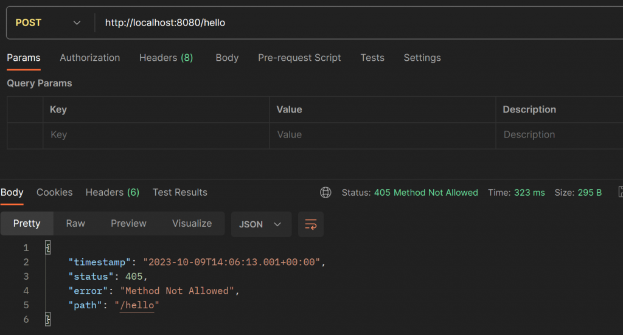Expand the JSON format dropdown
The image size is (623, 335).
[260, 224]
